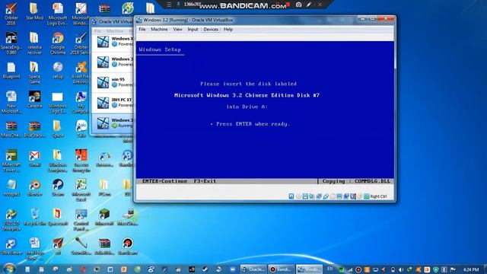Select the win 95 virtual machine in VirtualBox Manager
This screenshot has width=487, height=274.
pyautogui.click(x=113, y=82)
